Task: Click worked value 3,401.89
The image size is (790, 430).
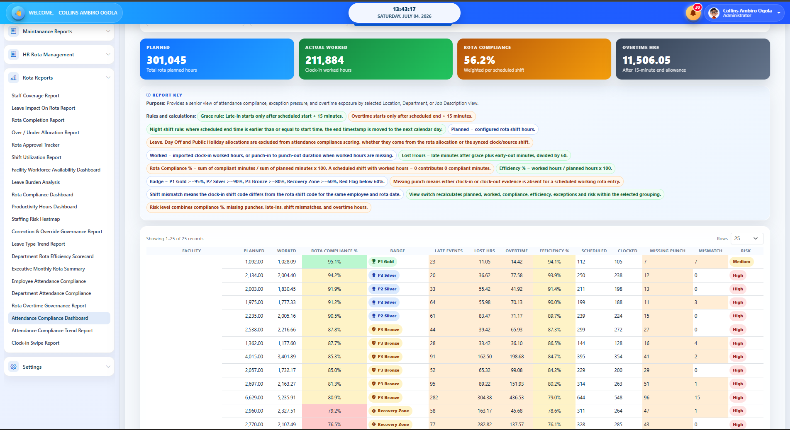Action: point(287,357)
